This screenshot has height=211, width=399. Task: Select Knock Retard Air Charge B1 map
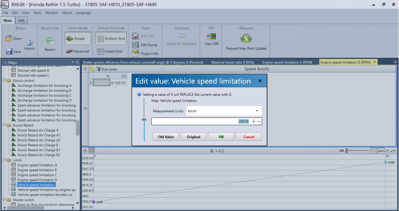[x=39, y=150]
